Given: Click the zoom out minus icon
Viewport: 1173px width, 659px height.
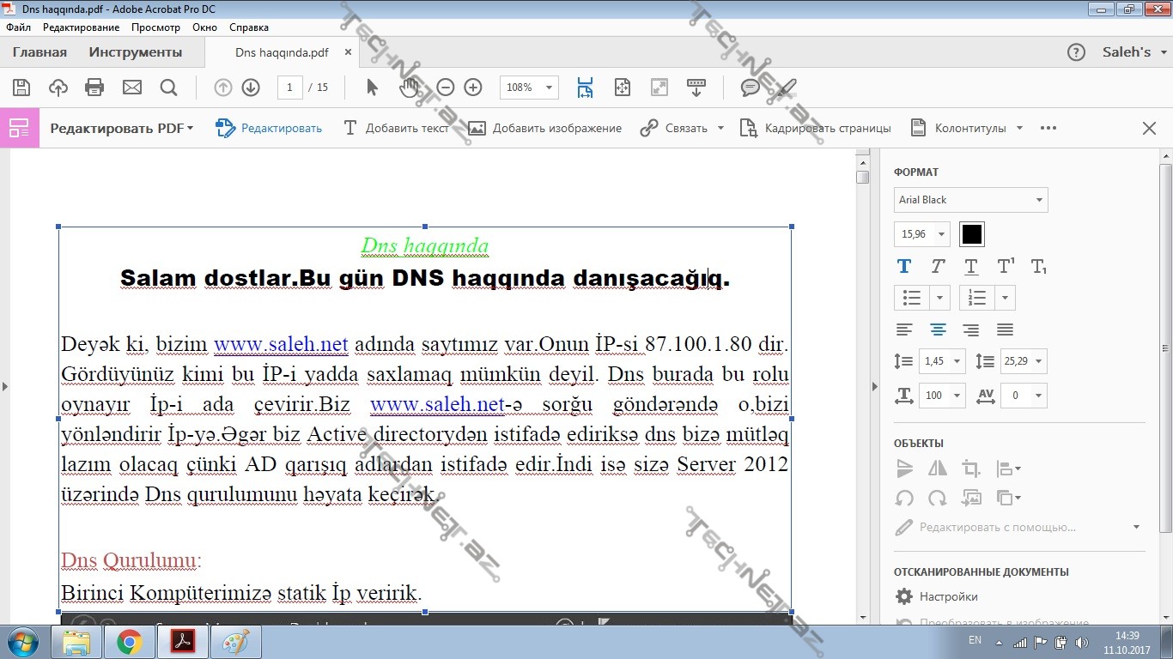Looking at the screenshot, I should [445, 88].
